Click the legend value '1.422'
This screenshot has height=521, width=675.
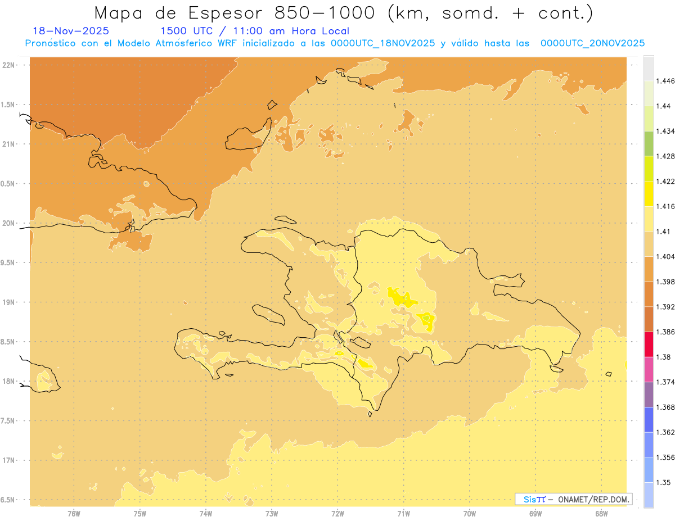tap(665, 182)
